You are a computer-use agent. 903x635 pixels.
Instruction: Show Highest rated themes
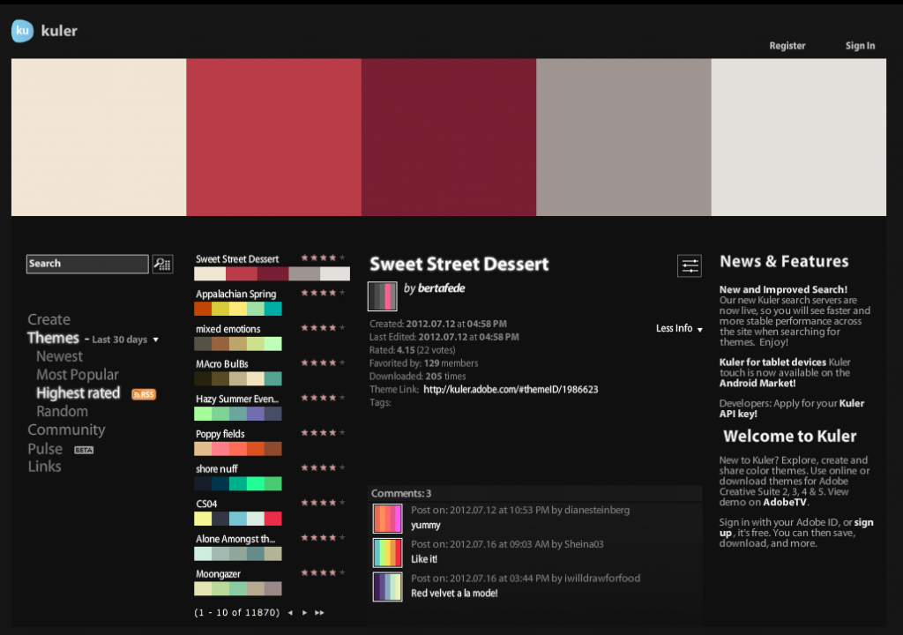(x=78, y=393)
